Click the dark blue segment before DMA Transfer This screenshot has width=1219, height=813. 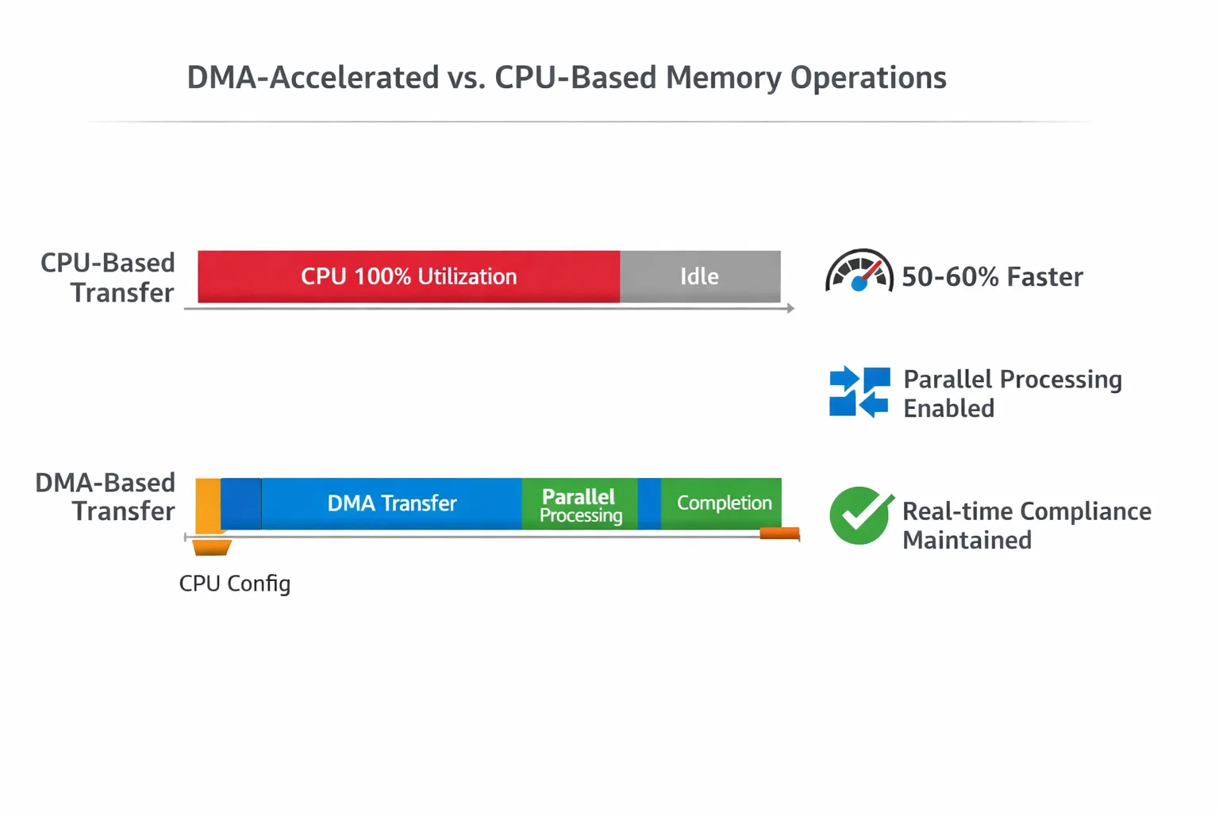(x=241, y=503)
